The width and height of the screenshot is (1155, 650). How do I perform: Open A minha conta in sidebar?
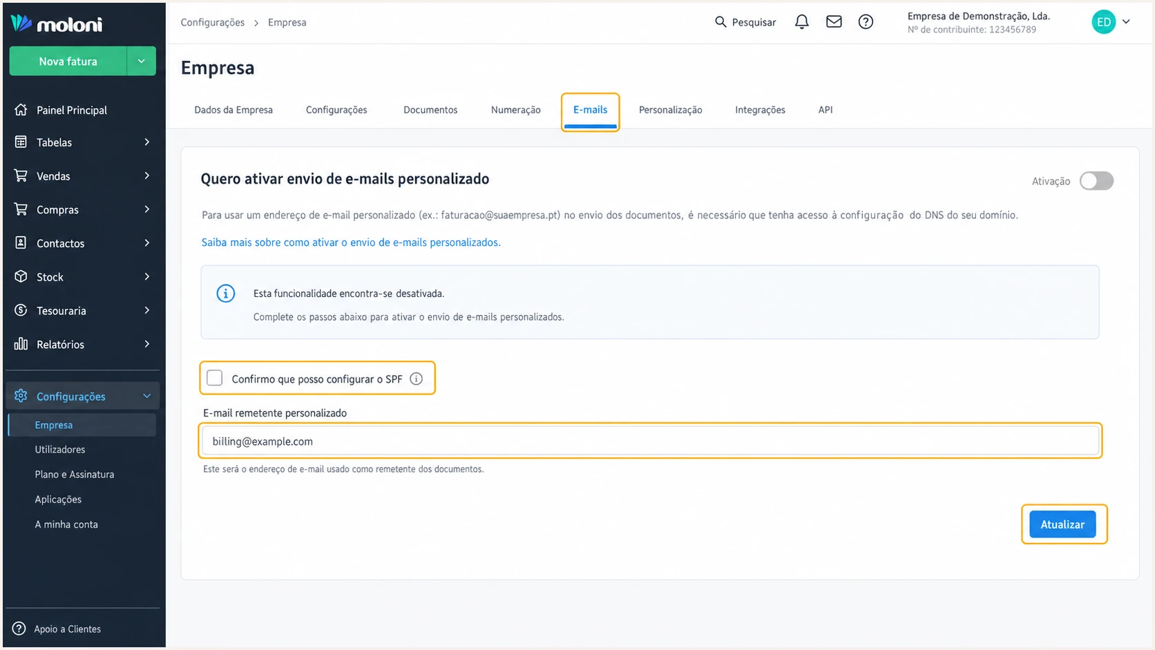pos(66,524)
